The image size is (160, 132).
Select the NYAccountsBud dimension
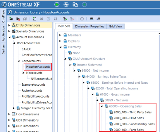coord(42,79)
